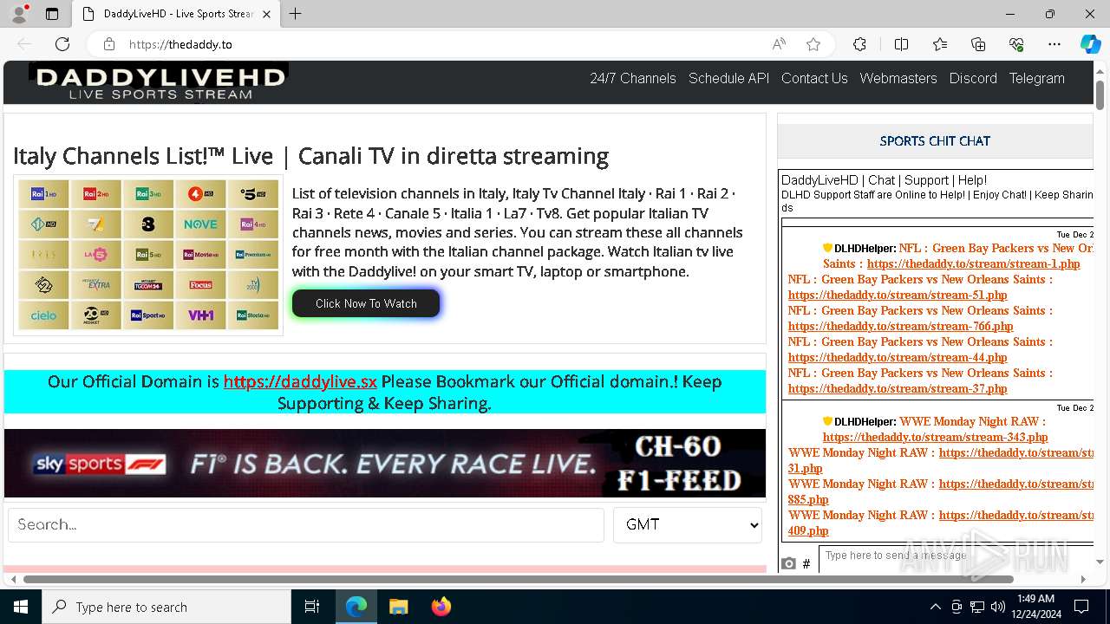The width and height of the screenshot is (1110, 624).
Task: Click the TGCOM 24 logo
Action: coord(148,285)
